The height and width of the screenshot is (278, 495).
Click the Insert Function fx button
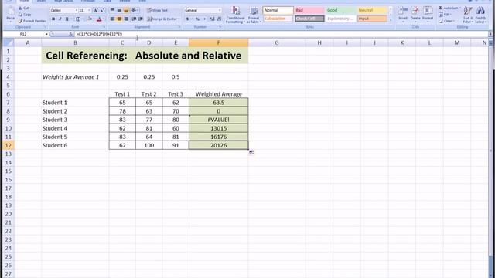coord(70,34)
